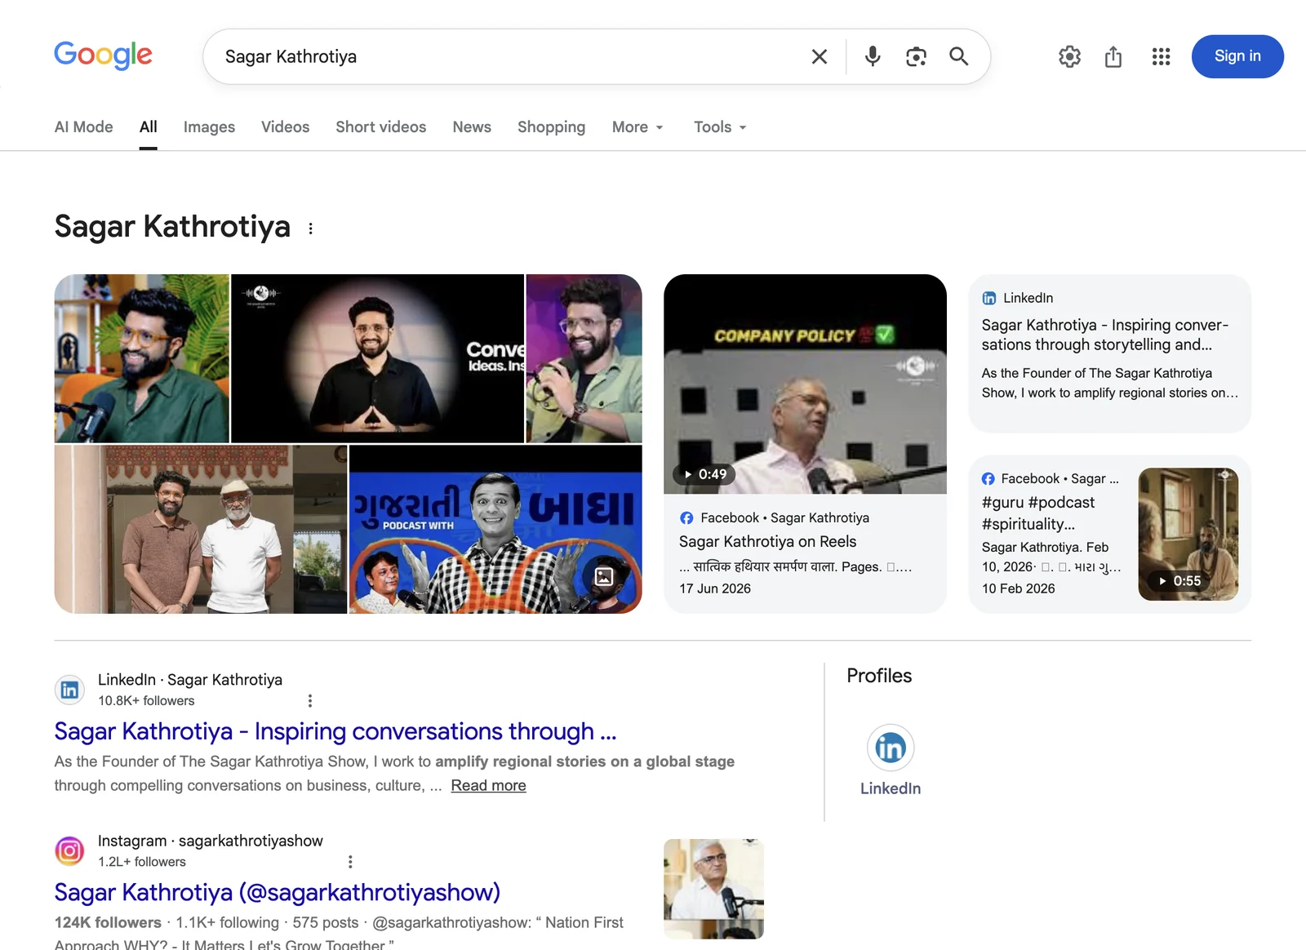
Task: Expand the Tools dropdown
Action: click(x=720, y=127)
